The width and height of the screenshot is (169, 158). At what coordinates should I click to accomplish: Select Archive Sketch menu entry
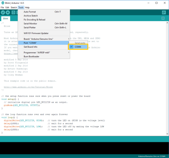pyautogui.click(x=32, y=16)
